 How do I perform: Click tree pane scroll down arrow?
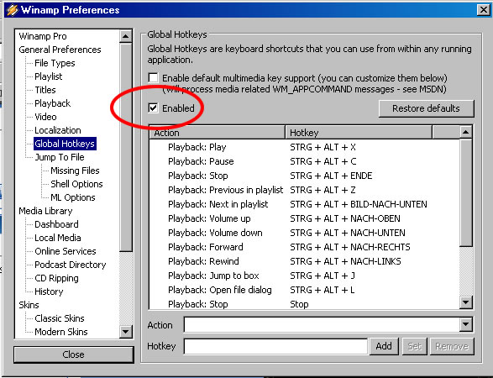126,332
